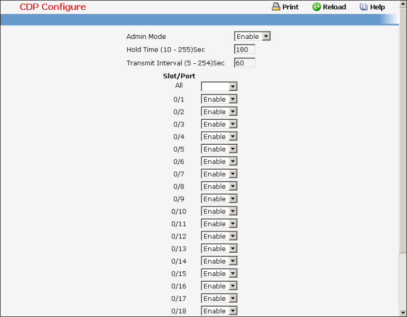Open the dropdown for port 0/1

(x=219, y=99)
